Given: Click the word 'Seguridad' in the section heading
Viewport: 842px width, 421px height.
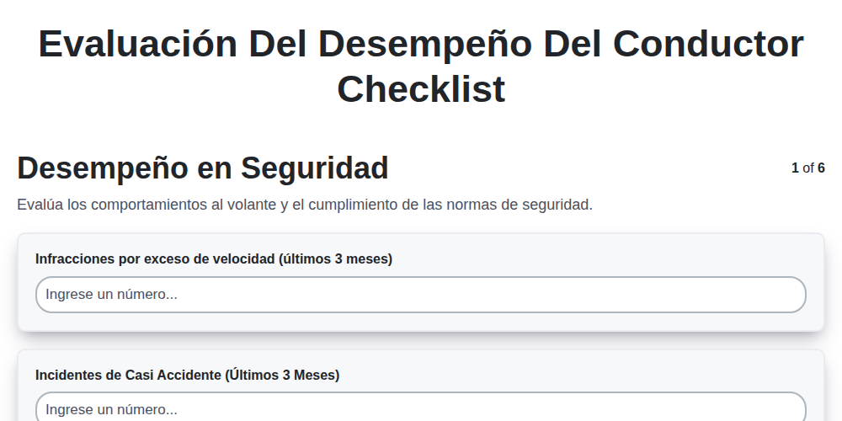Looking at the screenshot, I should [314, 168].
